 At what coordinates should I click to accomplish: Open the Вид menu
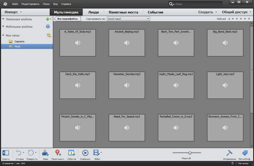[55, 4]
